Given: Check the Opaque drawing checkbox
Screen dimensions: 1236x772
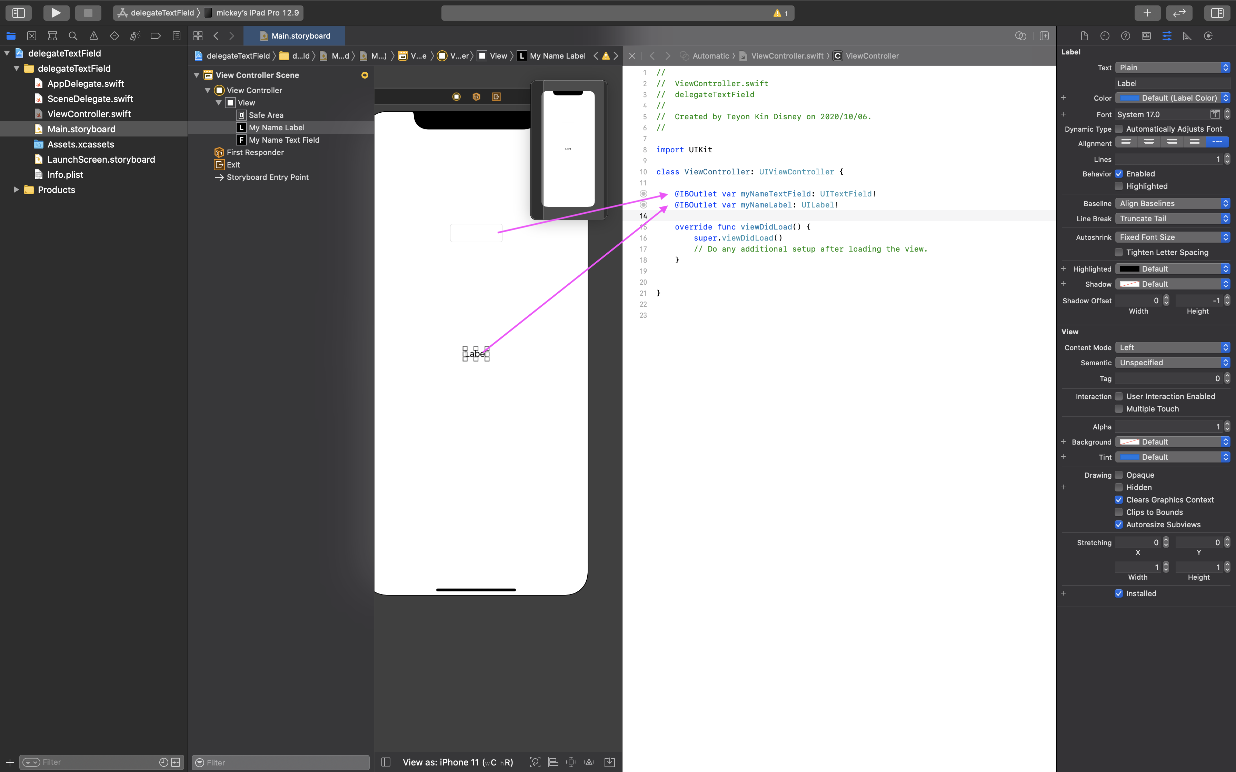Looking at the screenshot, I should (1118, 475).
